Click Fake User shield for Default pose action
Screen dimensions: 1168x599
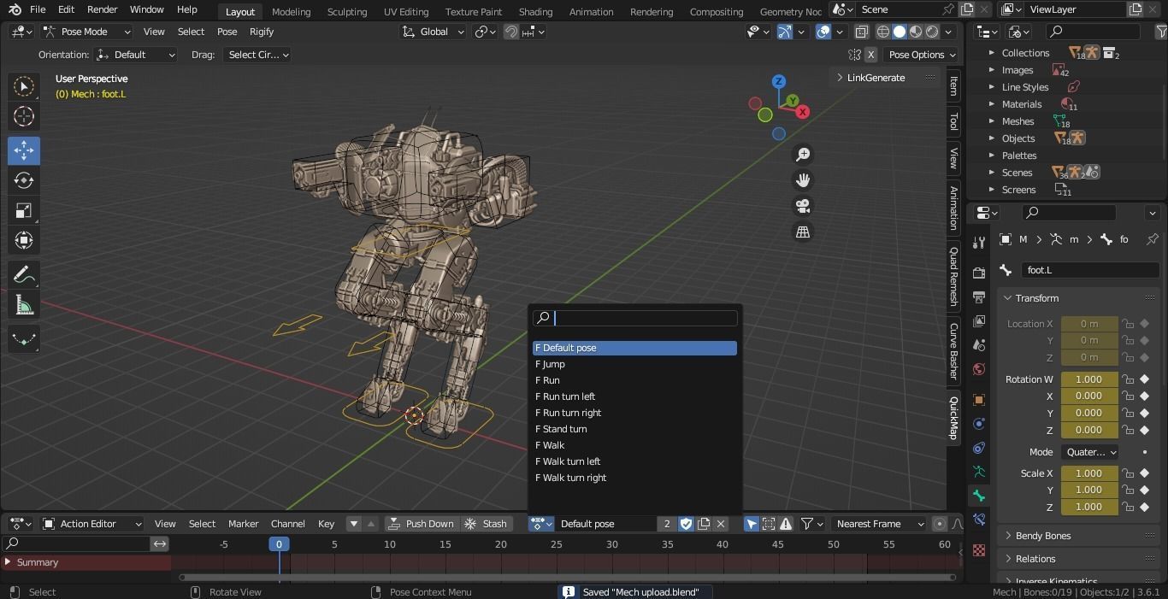(x=686, y=524)
